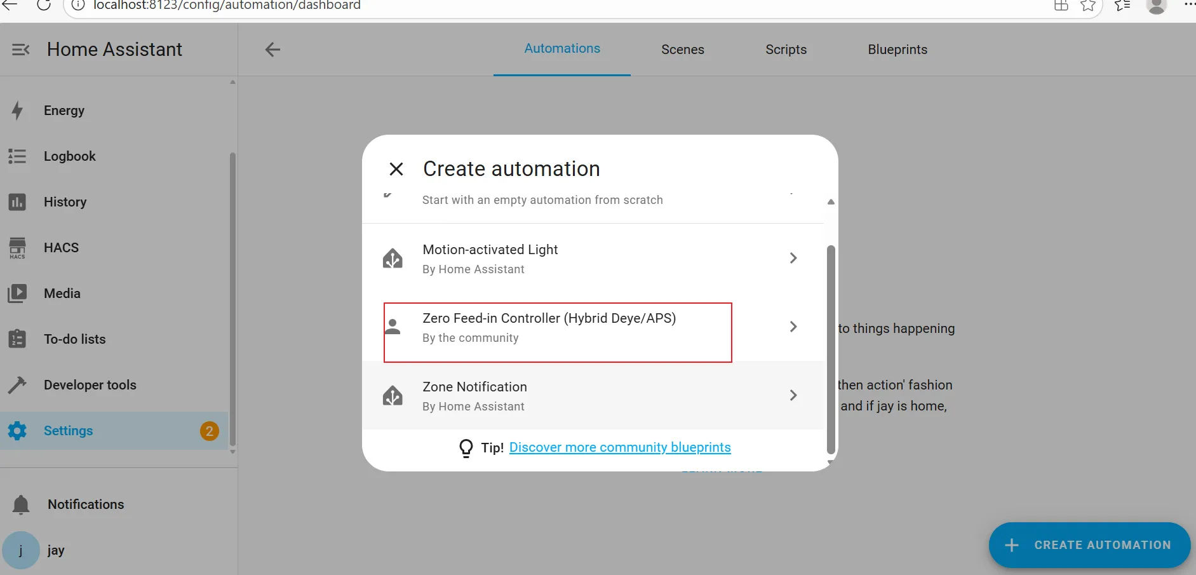Click the History bar chart icon
Viewport: 1196px width, 575px height.
pyautogui.click(x=18, y=202)
